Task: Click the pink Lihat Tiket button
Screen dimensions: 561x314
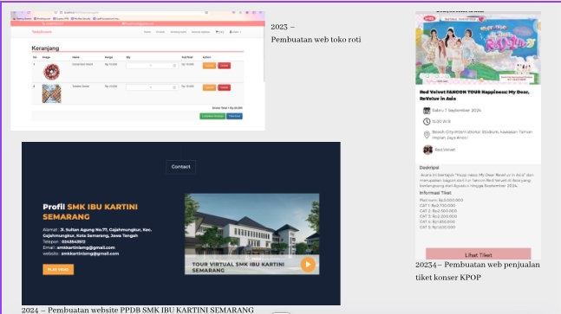Action: 479,254
